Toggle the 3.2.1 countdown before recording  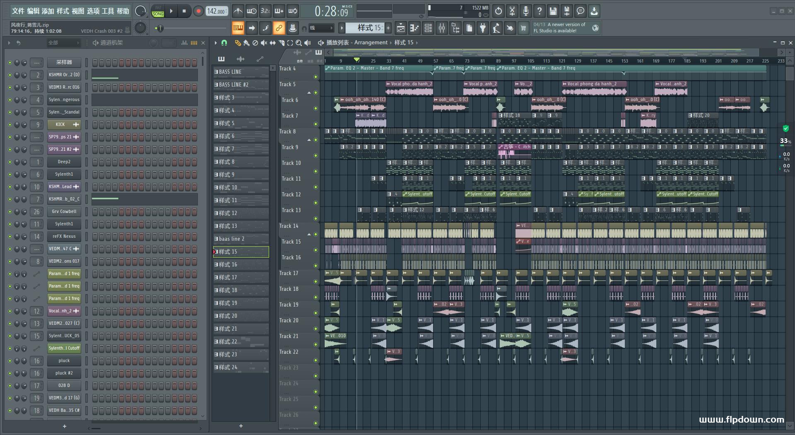265,11
